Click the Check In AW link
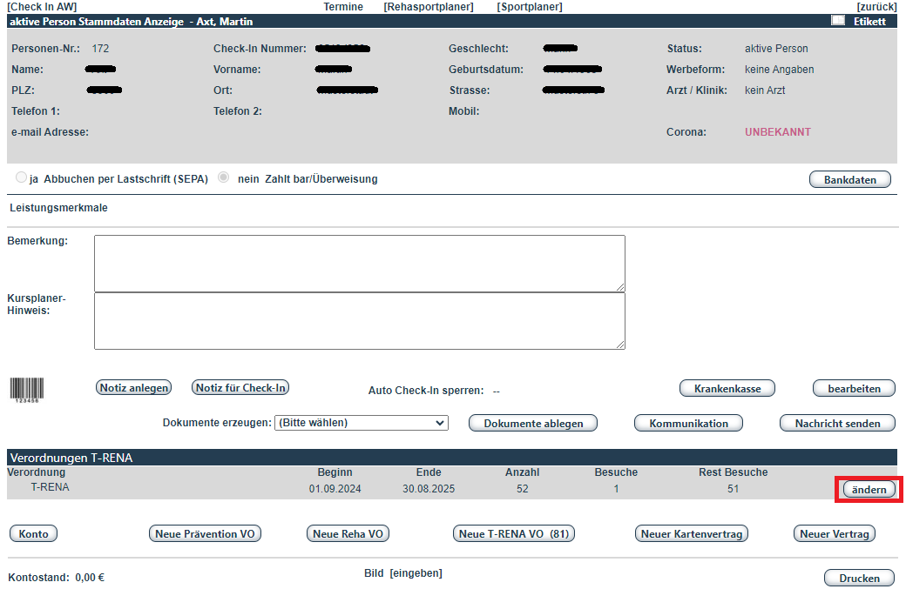Image resolution: width=906 pixels, height=589 pixels. (x=41, y=7)
